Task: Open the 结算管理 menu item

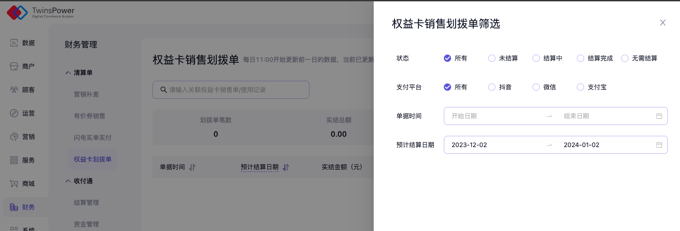Action: (86, 203)
